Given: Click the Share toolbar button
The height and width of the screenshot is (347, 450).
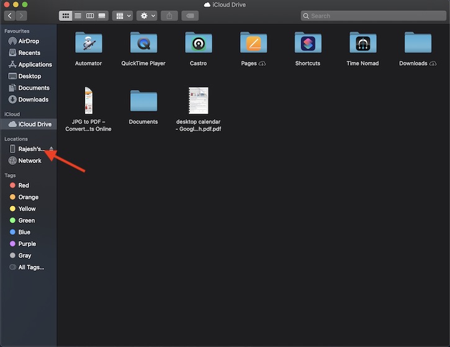Looking at the screenshot, I should tap(169, 15).
